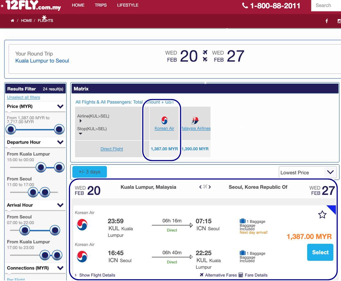
Task: Move departure From Kuala Lumpur 00:00 slider handle
Action: [x=59, y=167]
